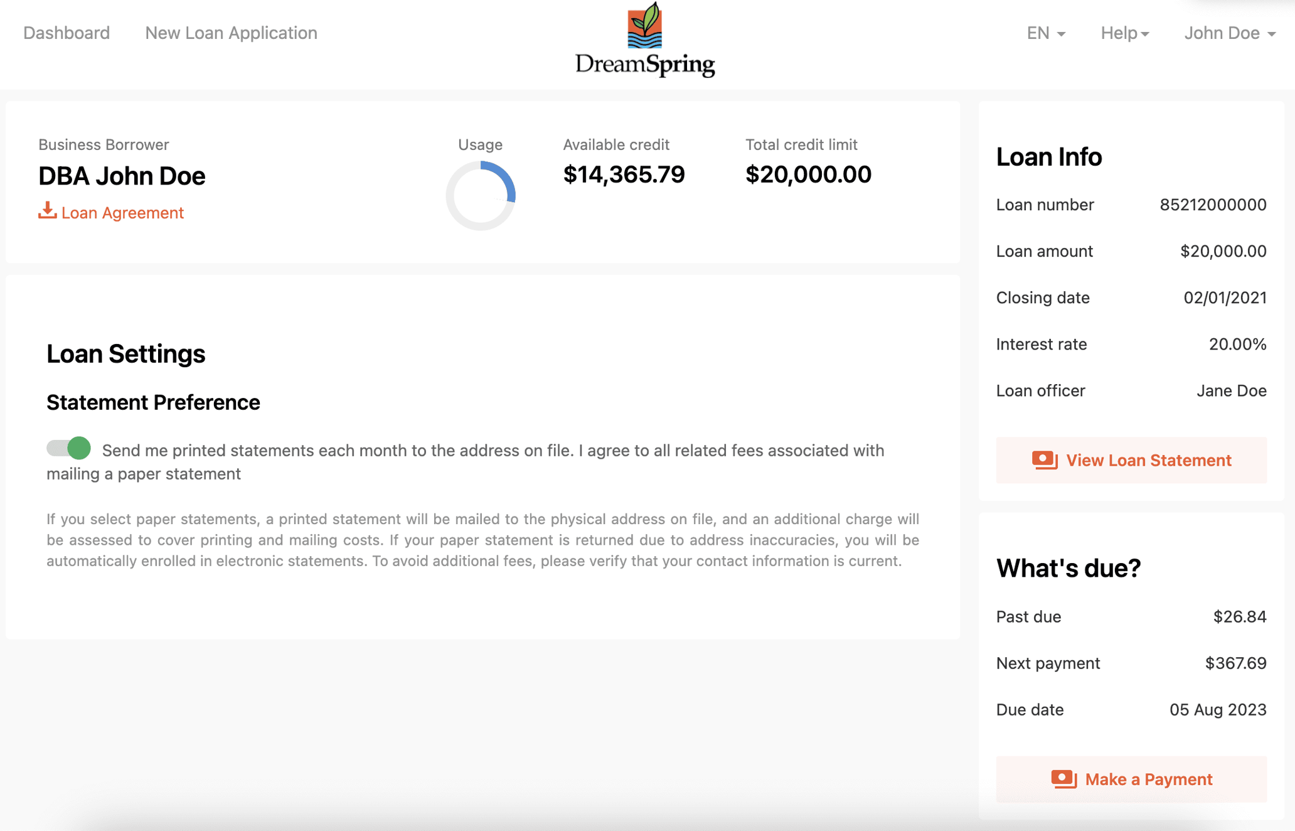This screenshot has width=1295, height=831.
Task: Switch statement delivery back to electronic
Action: point(69,449)
